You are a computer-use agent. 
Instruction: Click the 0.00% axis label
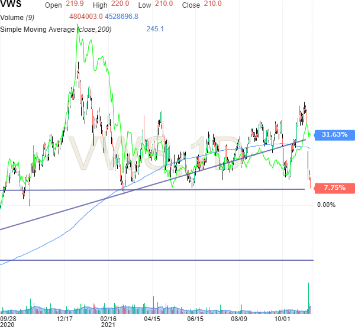pos(326,205)
